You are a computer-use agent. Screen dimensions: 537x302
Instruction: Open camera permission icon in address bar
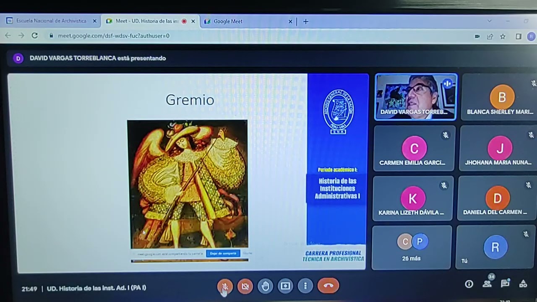coord(477,36)
